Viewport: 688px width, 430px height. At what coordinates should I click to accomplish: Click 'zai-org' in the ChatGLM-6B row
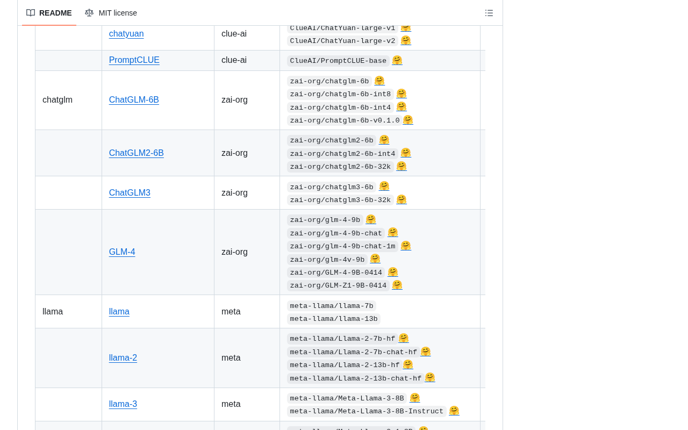234,100
